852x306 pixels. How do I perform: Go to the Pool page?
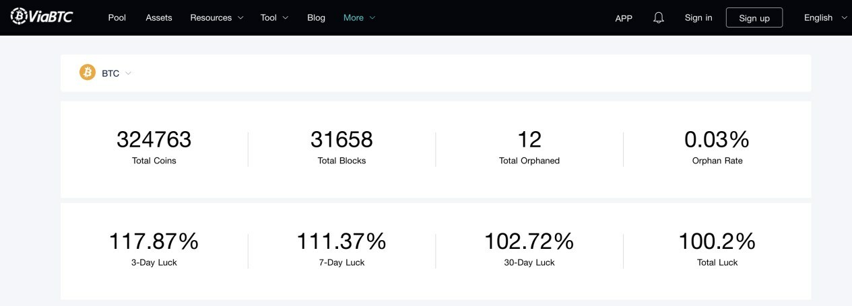click(117, 17)
